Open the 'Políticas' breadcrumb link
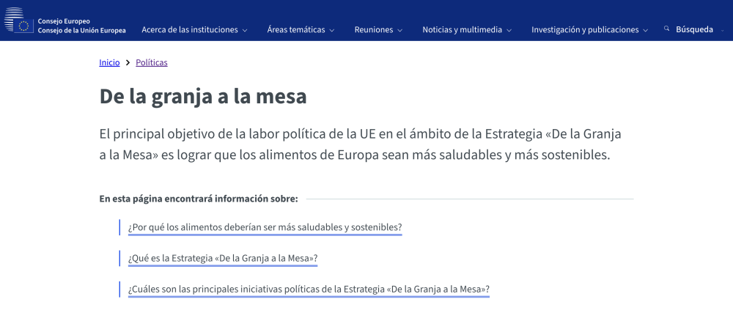The image size is (733, 324). 152,63
